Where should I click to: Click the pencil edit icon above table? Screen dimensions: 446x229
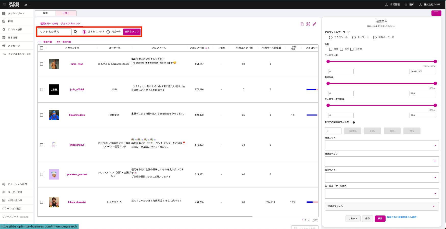(314, 24)
